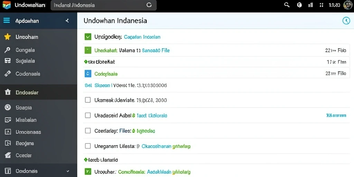Click the key icon beside Songaia
This screenshot has width=354, height=177.
click(x=8, y=50)
